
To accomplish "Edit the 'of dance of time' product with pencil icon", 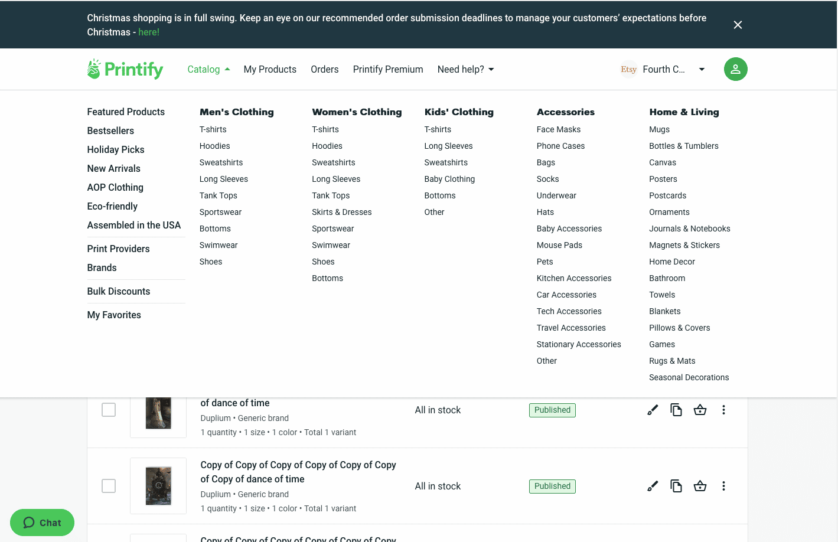I will pyautogui.click(x=653, y=410).
